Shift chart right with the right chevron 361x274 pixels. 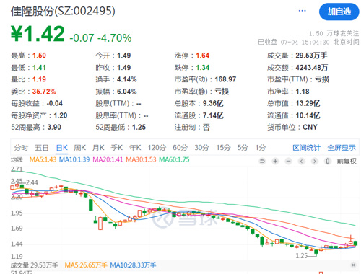tap(314, 161)
